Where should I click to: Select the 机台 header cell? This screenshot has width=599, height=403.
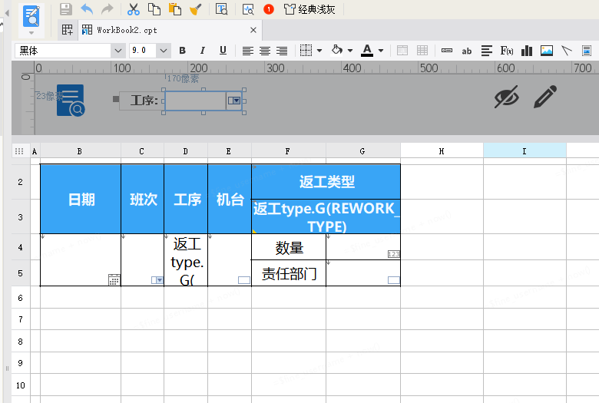[x=230, y=199]
